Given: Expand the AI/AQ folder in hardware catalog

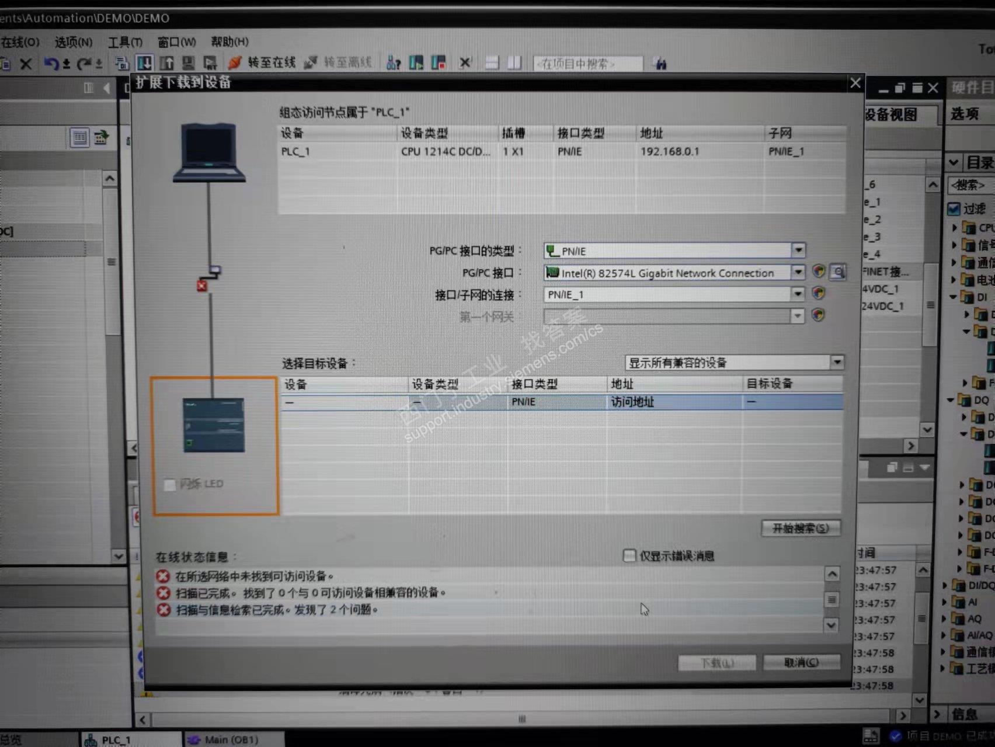Looking at the screenshot, I should point(944,635).
